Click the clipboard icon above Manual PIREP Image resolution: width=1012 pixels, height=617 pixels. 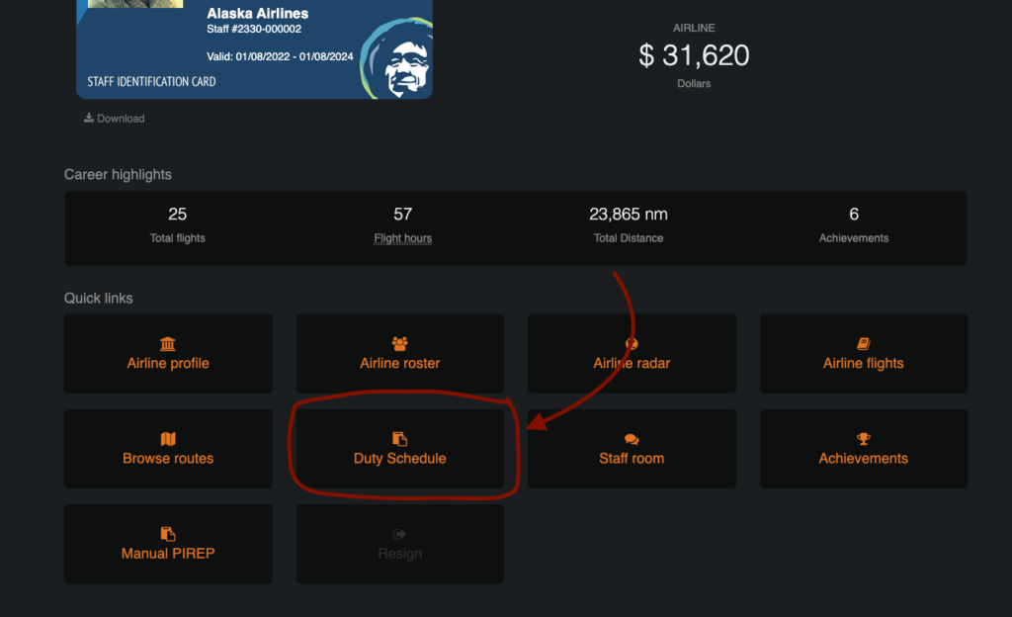(168, 534)
